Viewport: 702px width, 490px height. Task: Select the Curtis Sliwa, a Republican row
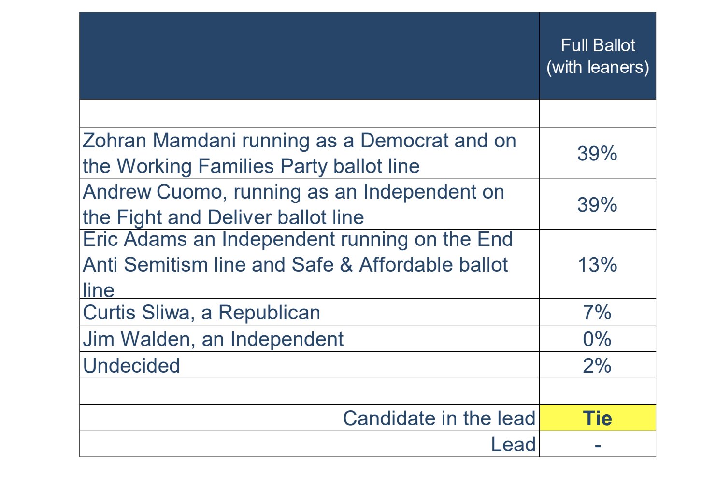pos(309,312)
